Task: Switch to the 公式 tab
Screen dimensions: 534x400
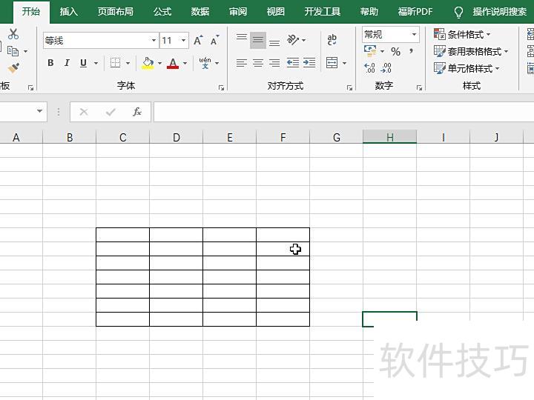Action: tap(162, 12)
